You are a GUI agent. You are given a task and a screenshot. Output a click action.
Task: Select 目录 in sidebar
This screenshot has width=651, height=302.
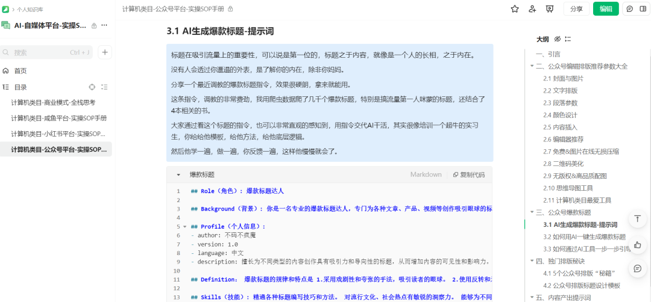pyautogui.click(x=20, y=87)
